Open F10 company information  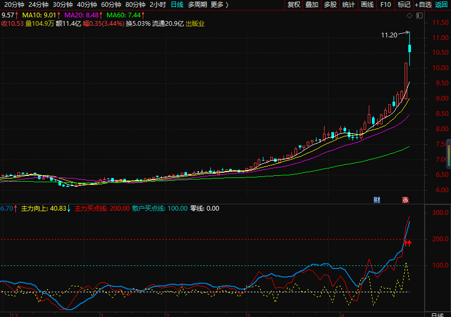(386, 5)
